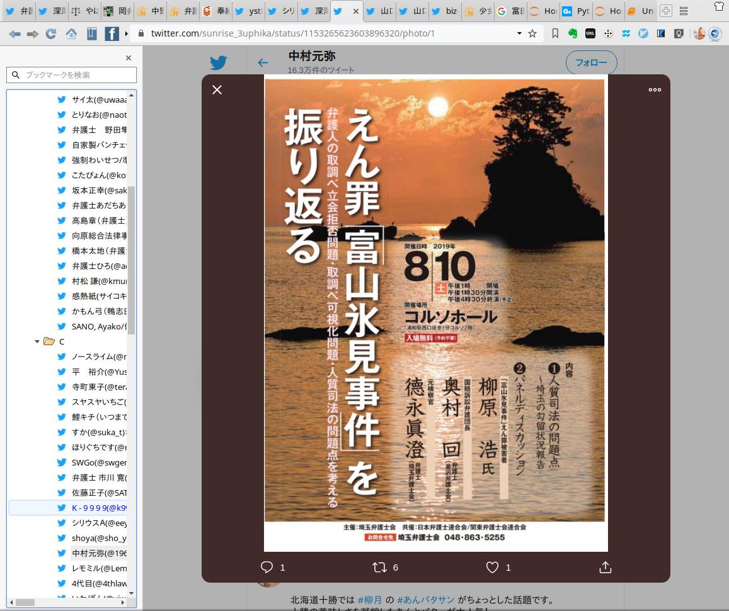Expand the toolbar overflow arrow after Facebook
The image size is (729, 611).
(127, 33)
